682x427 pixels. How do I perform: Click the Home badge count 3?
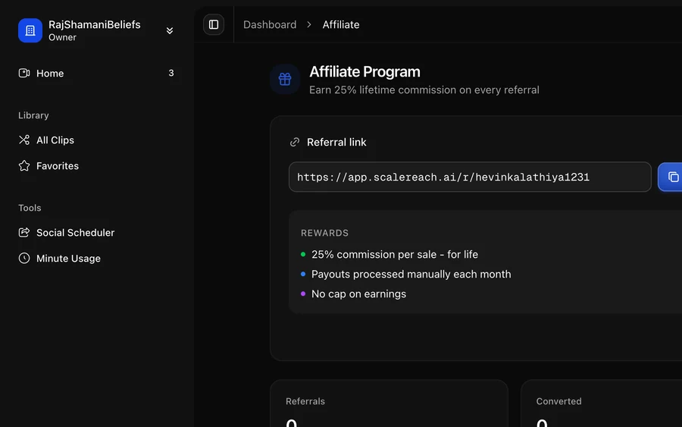click(x=171, y=73)
